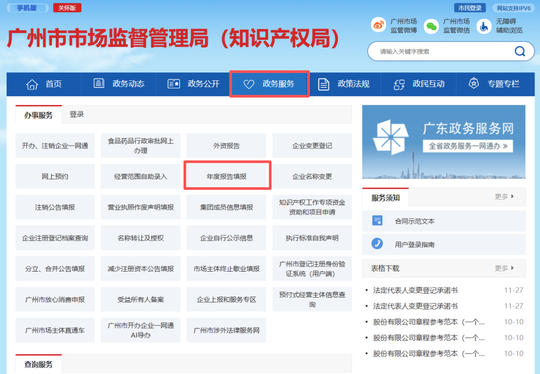540x374 pixels.
Task: Open the 政务公开 navigation item
Action: click(x=193, y=84)
